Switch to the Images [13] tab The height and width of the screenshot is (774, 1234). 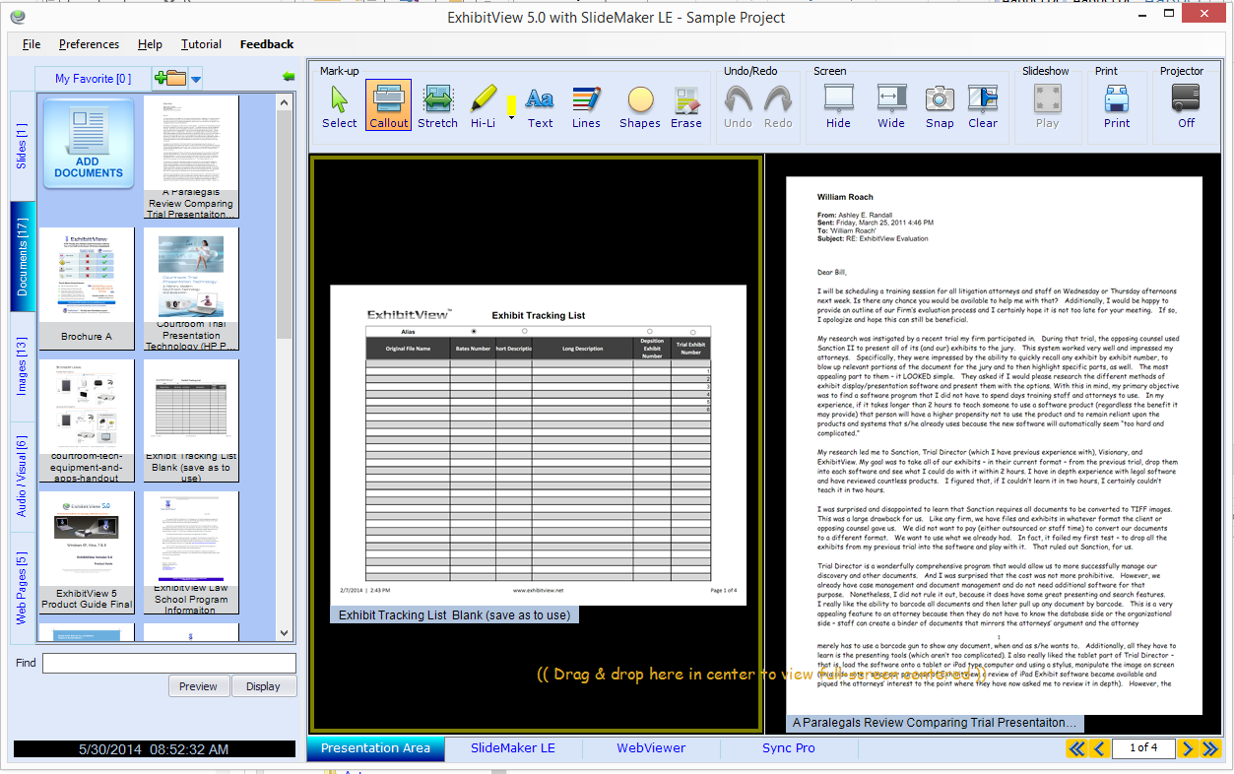pos(23,367)
